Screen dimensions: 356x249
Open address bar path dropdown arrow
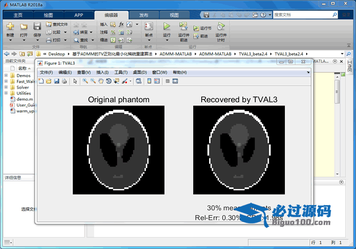coord(342,54)
